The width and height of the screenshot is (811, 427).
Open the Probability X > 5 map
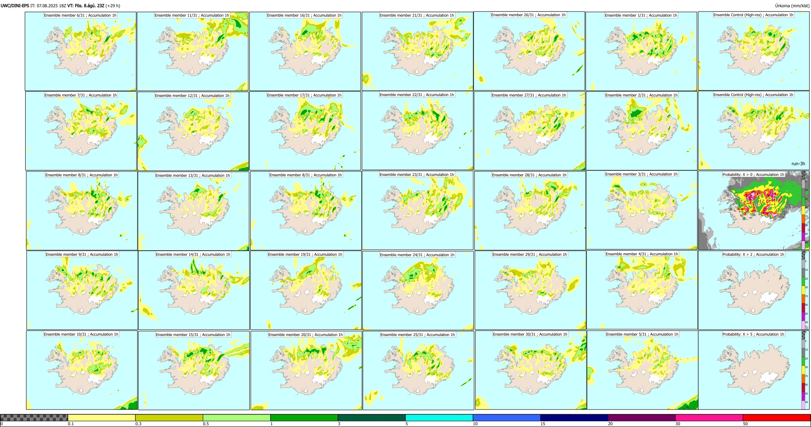pos(754,370)
